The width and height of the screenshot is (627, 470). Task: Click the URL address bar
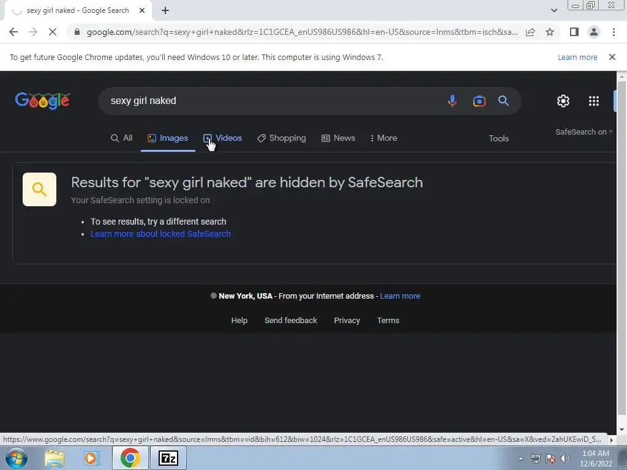coord(302,32)
